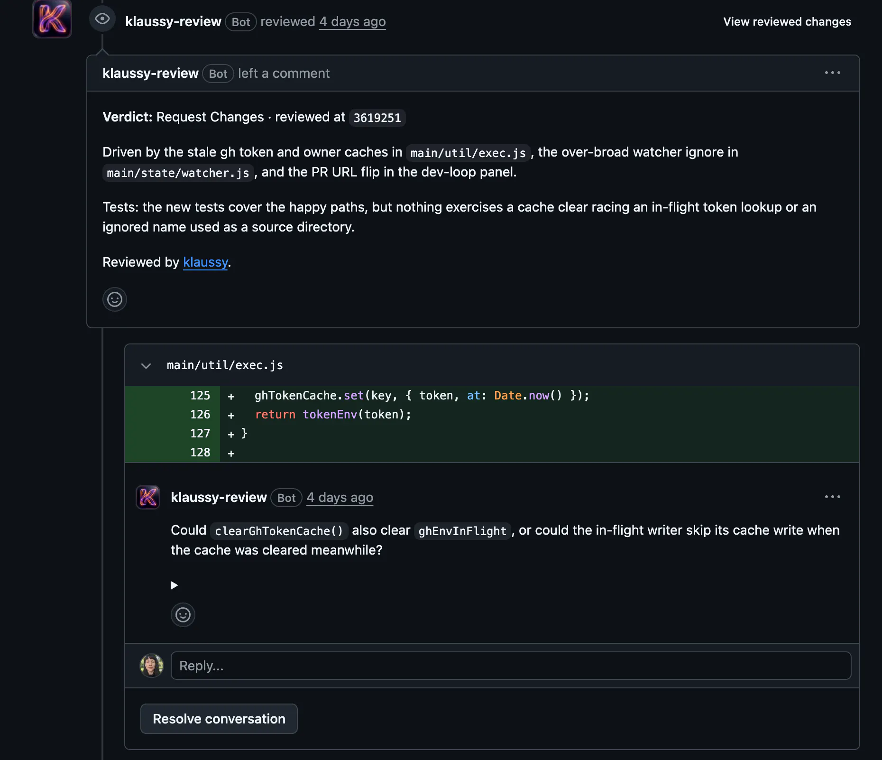Open the three-dot menu on review comment header

pos(832,73)
